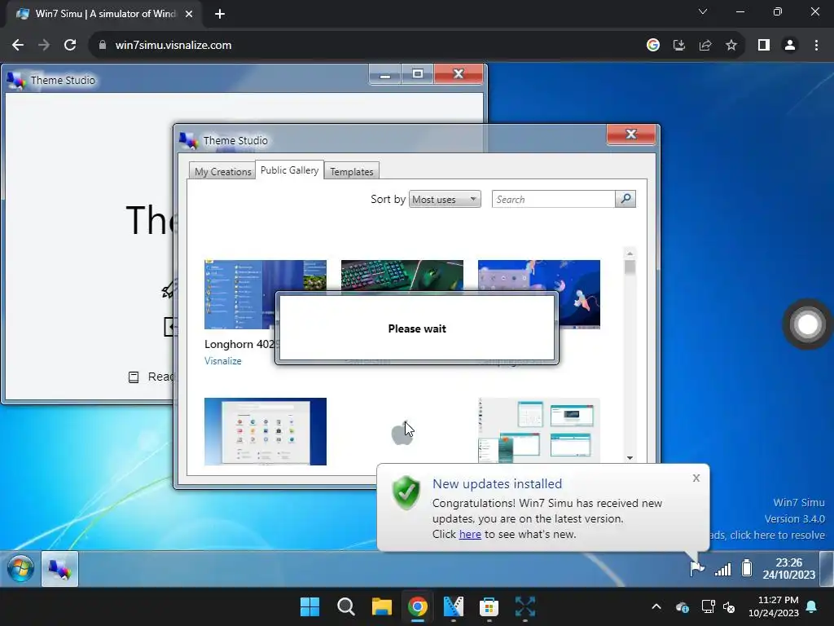Open the Windows notification bell
The height and width of the screenshot is (626, 834).
tap(812, 606)
